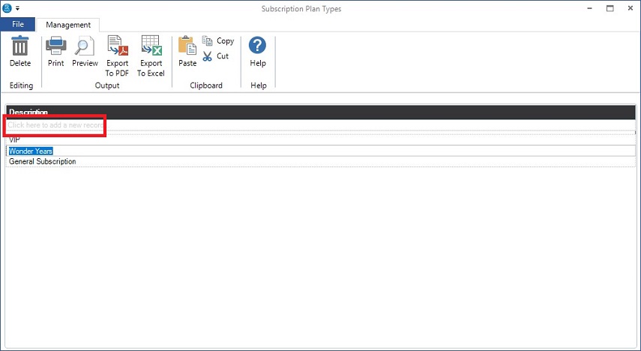Switch to the Management ribbon tab

pyautogui.click(x=68, y=25)
